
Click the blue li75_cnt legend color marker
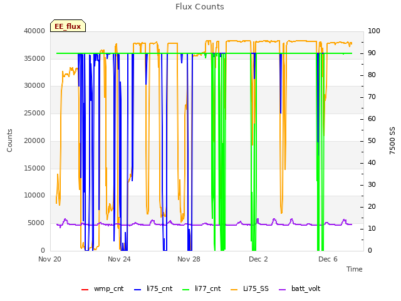pos(138,290)
